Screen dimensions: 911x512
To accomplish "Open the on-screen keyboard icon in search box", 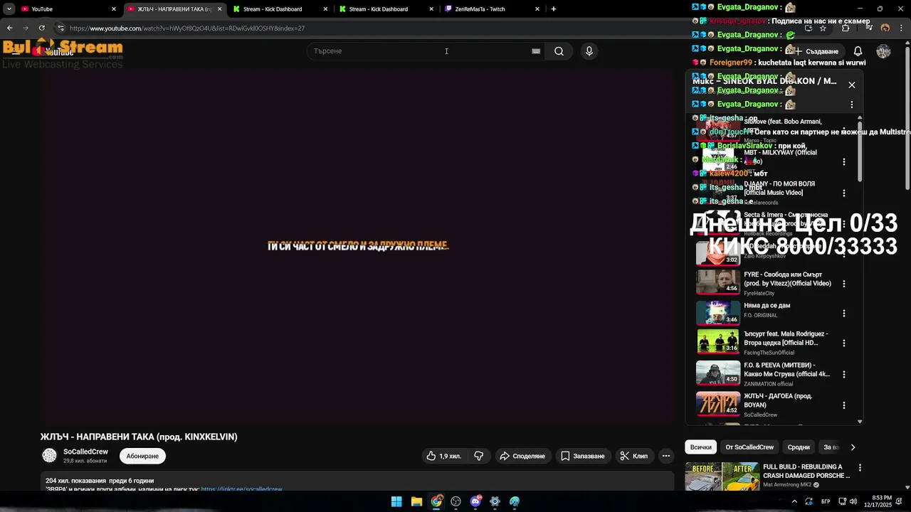I will click(536, 51).
